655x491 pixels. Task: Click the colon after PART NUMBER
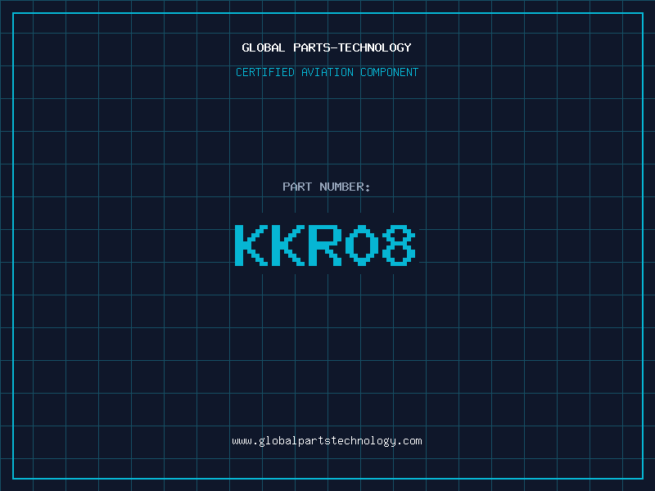pos(368,187)
